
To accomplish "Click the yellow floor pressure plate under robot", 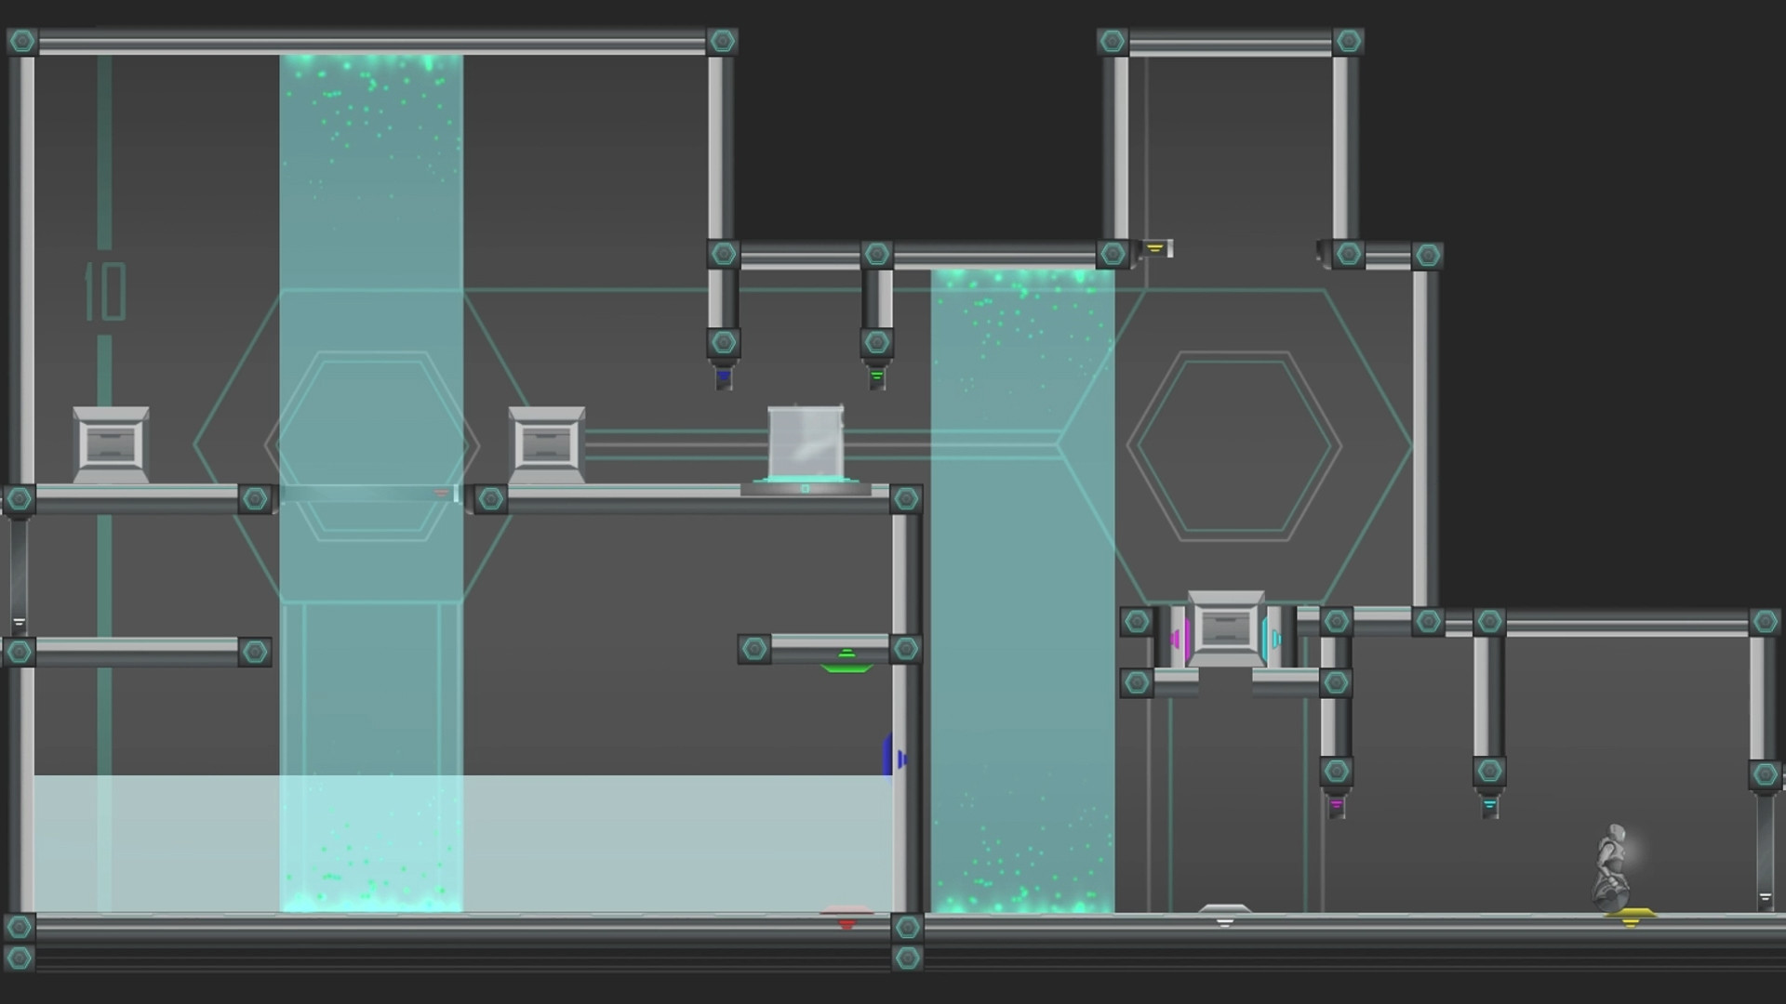I will (x=1630, y=918).
